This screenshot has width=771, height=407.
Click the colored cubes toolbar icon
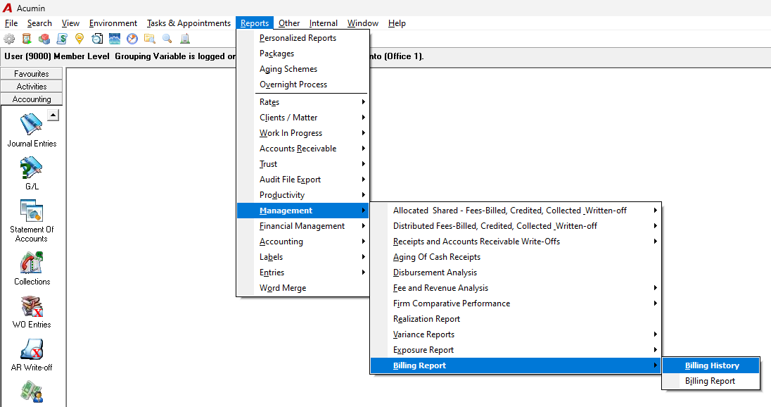44,39
